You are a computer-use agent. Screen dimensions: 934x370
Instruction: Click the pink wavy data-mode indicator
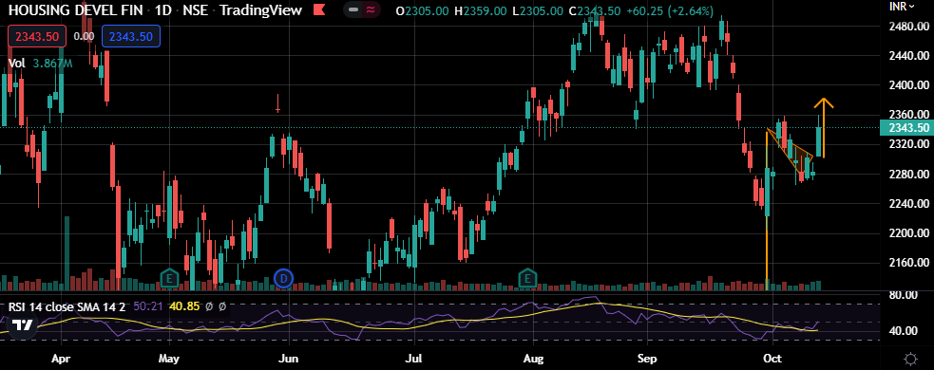371,10
